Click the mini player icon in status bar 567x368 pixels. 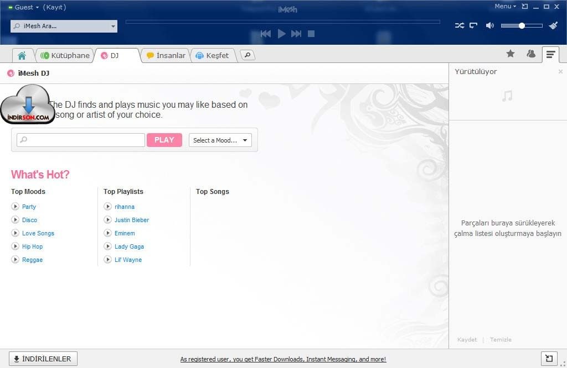pos(549,358)
